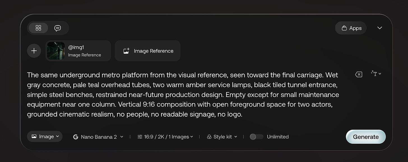Screen dimensions: 408x162
Task: Open the 16:9 / 2K / 1 Images dropdown
Action: click(165, 137)
